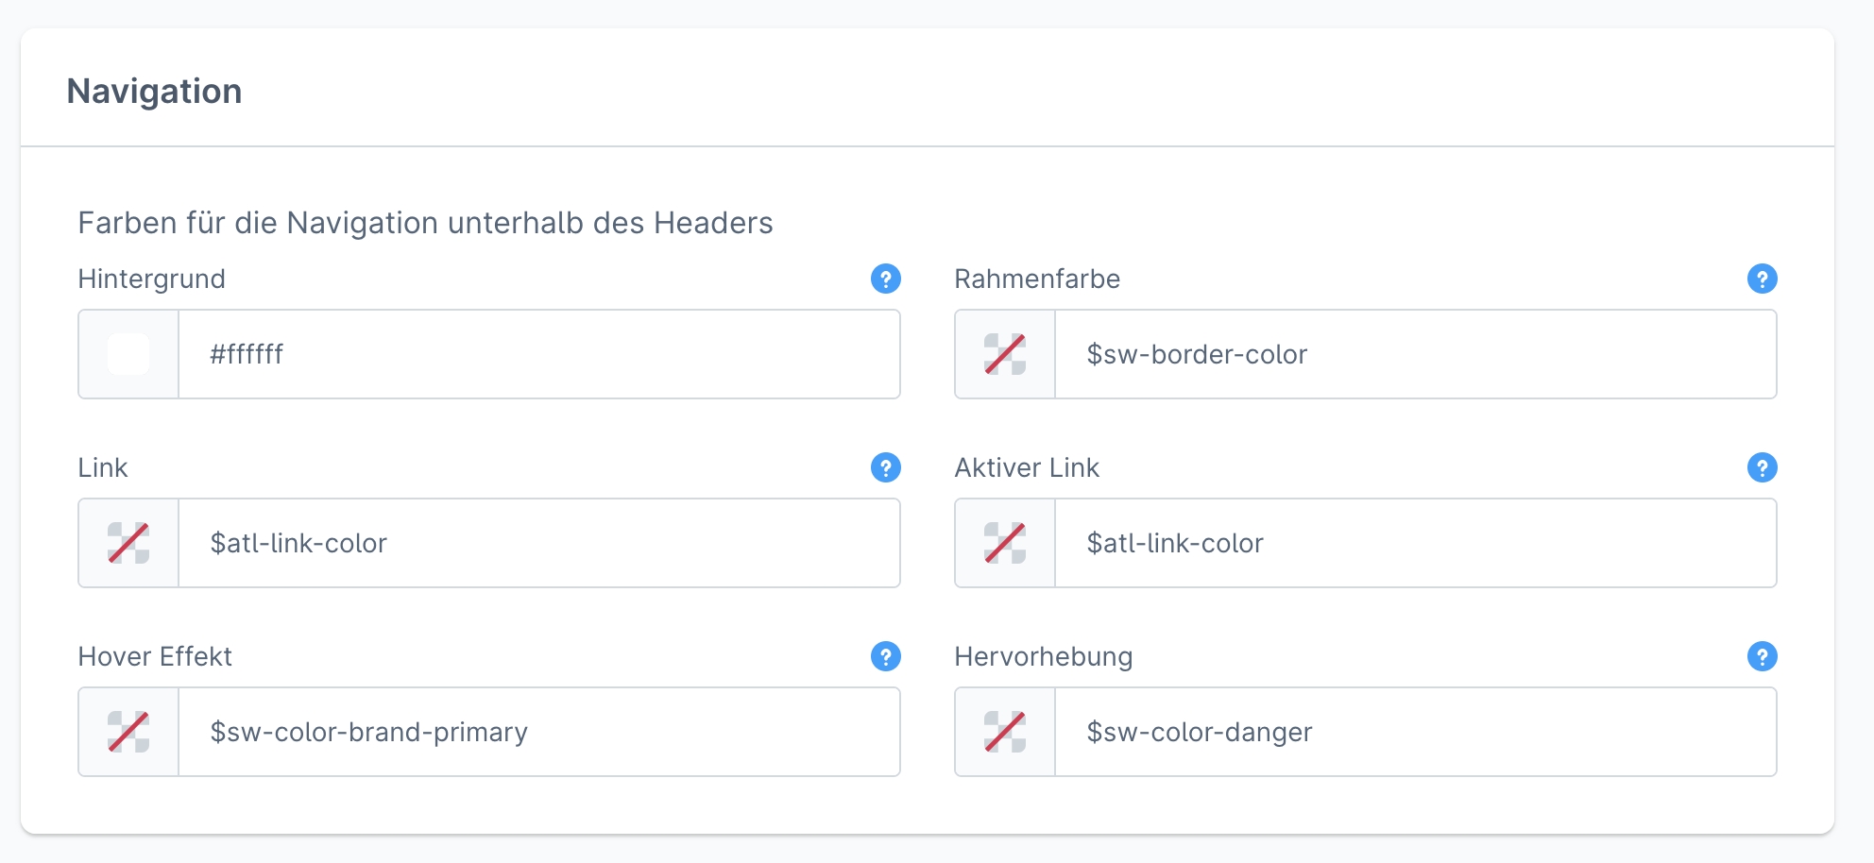This screenshot has height=863, width=1874.
Task: Open Hintergrund white color swatch
Action: tap(128, 354)
